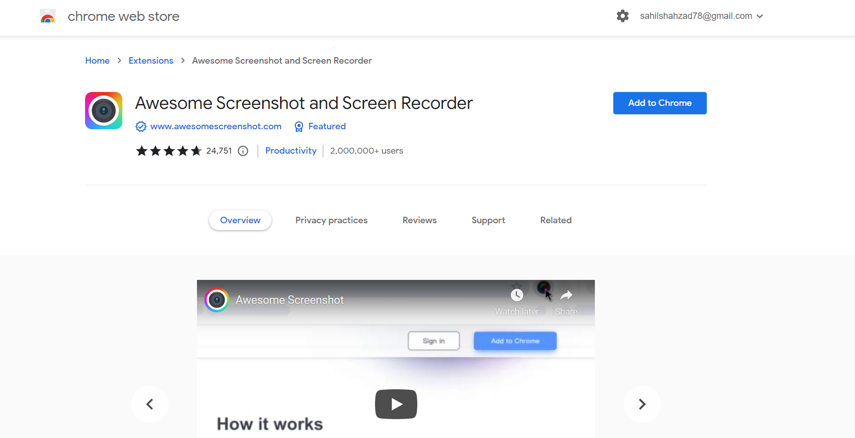Click the verified publisher badge icon

141,127
